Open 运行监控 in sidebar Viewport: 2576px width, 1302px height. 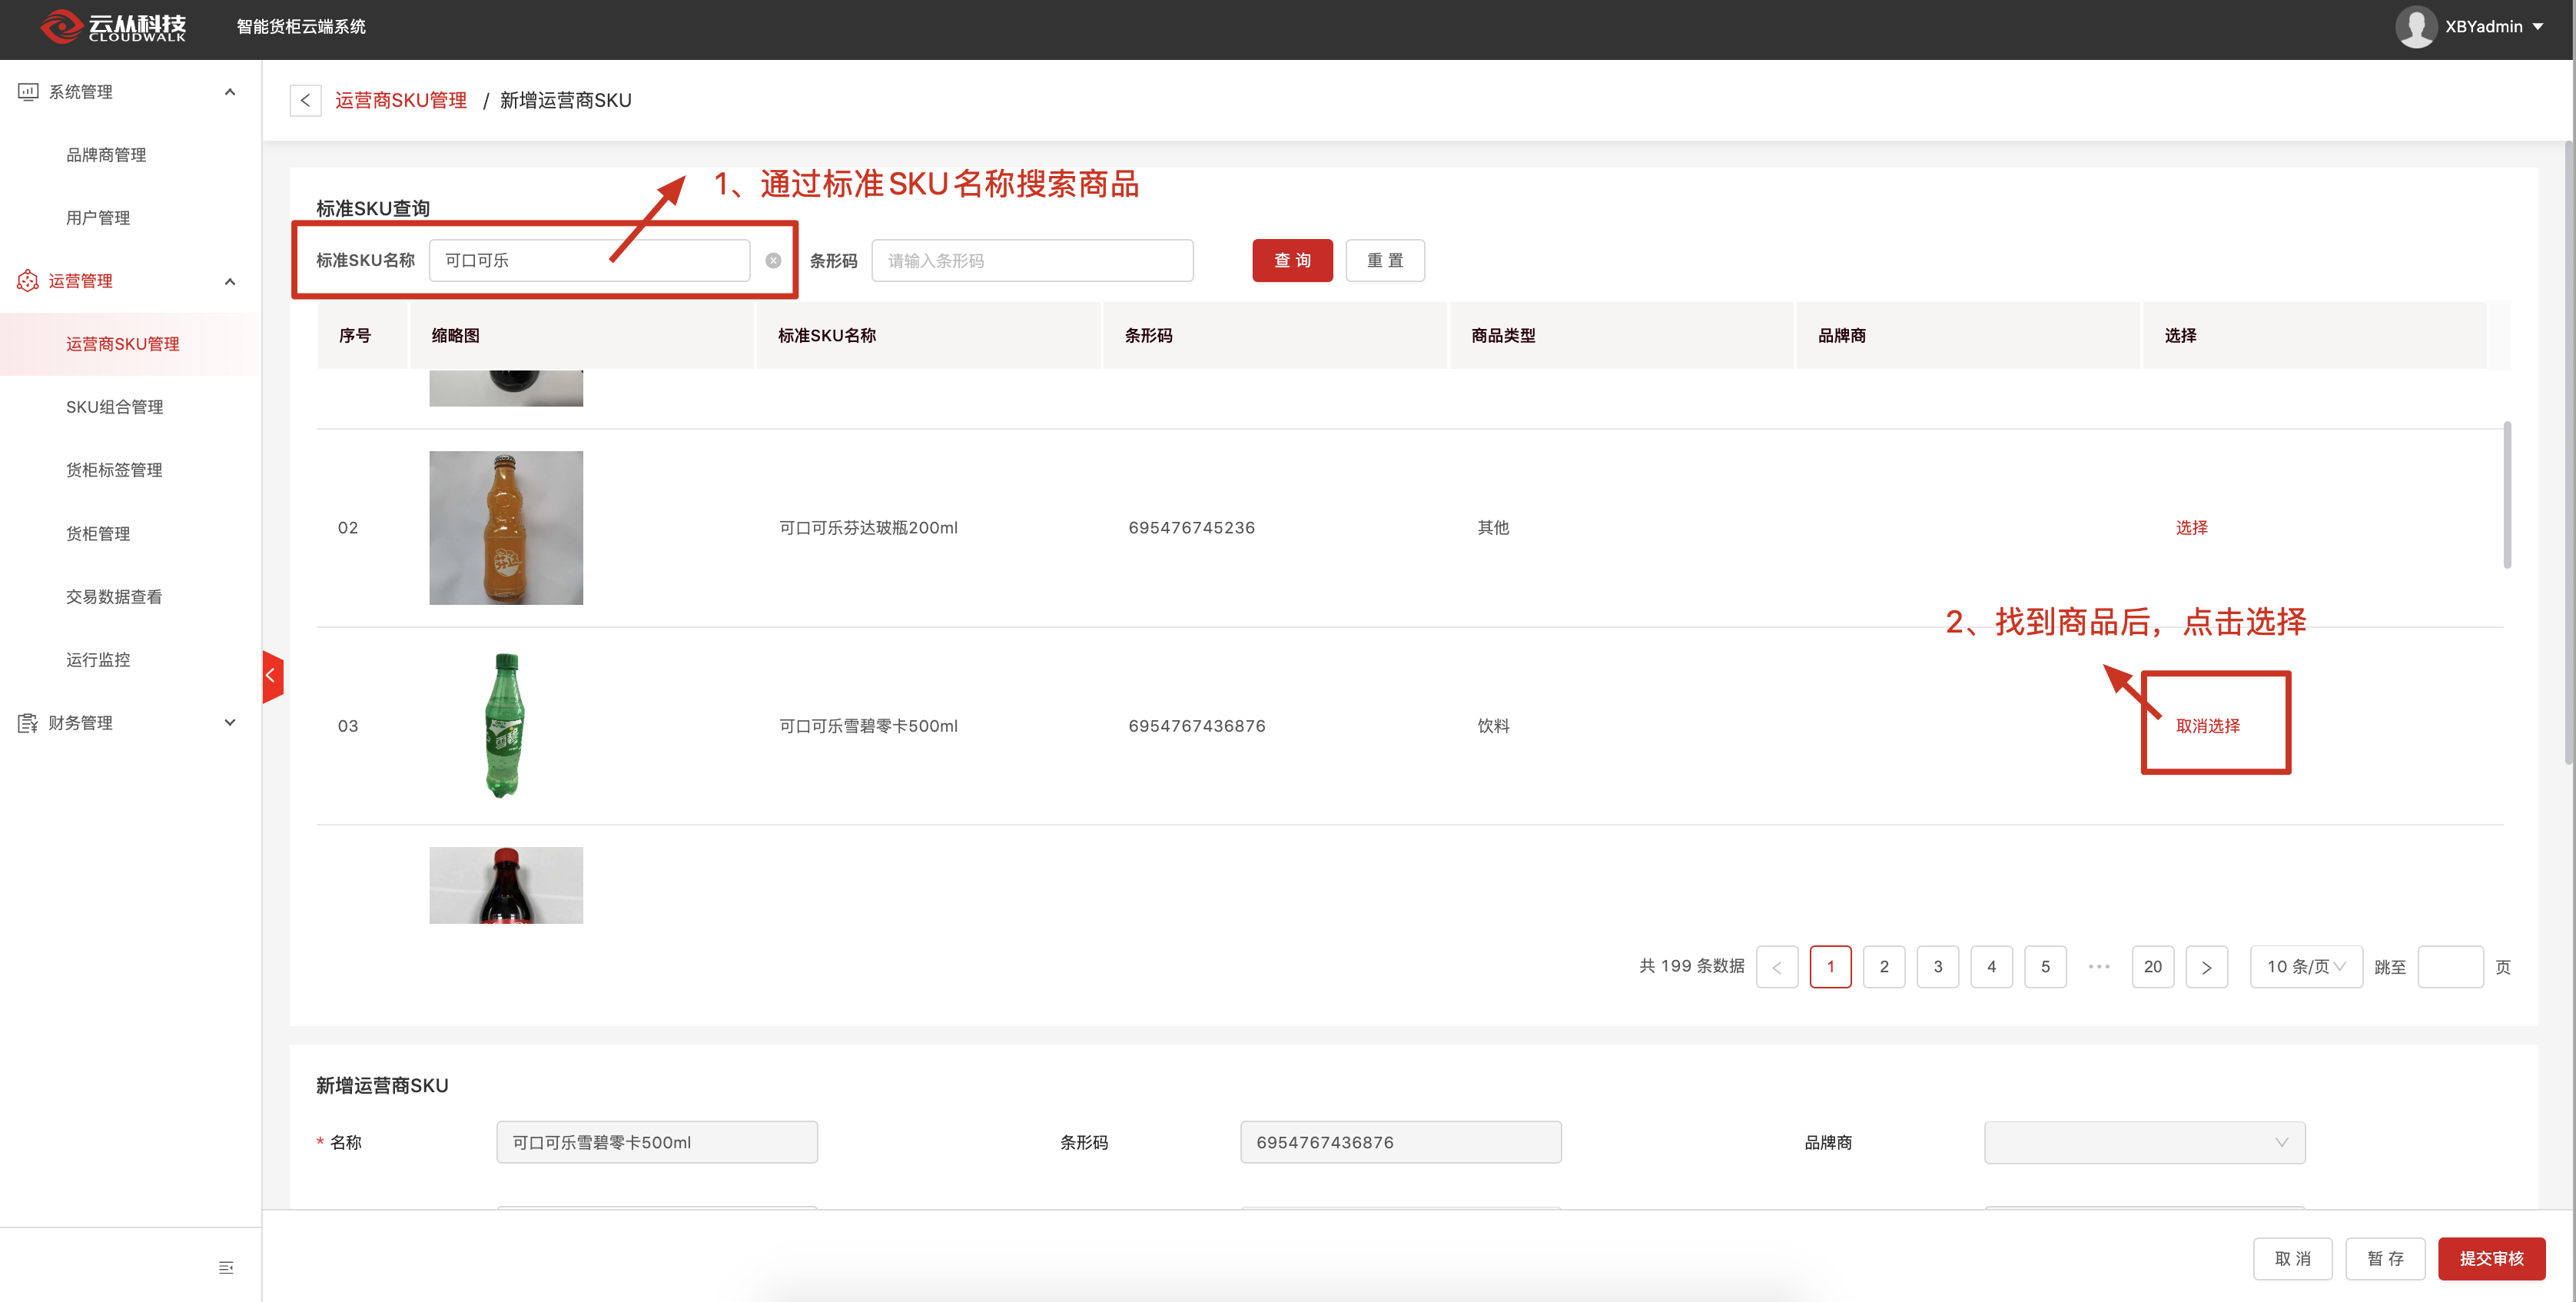click(98, 660)
